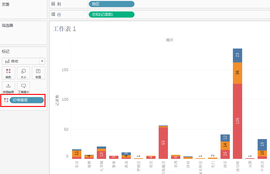Click the 地区 header above the chart
The height and width of the screenshot is (174, 270).
tap(169, 40)
